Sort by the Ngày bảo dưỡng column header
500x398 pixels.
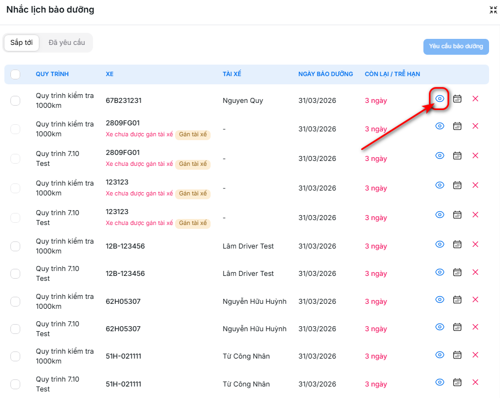tap(325, 74)
